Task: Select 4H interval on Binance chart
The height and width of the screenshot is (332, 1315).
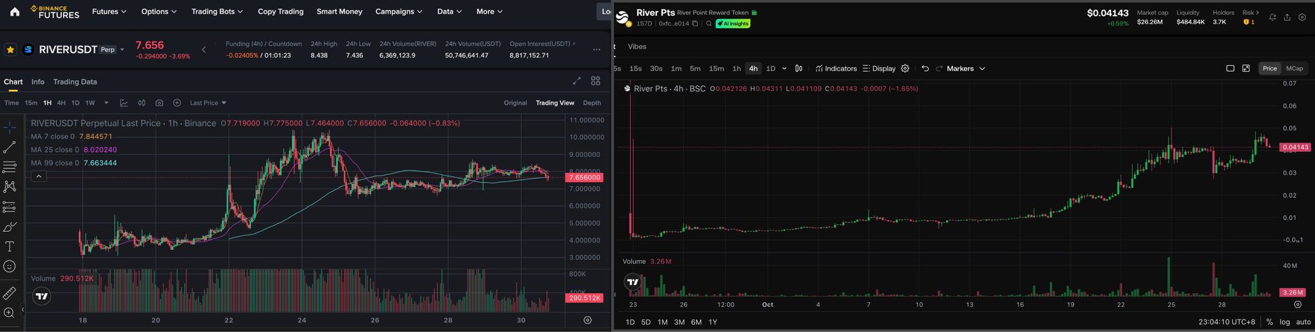Action: pos(61,103)
